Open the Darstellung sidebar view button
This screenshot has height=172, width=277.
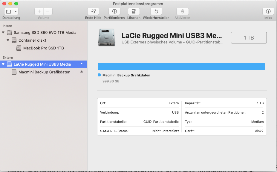[x=8, y=11]
